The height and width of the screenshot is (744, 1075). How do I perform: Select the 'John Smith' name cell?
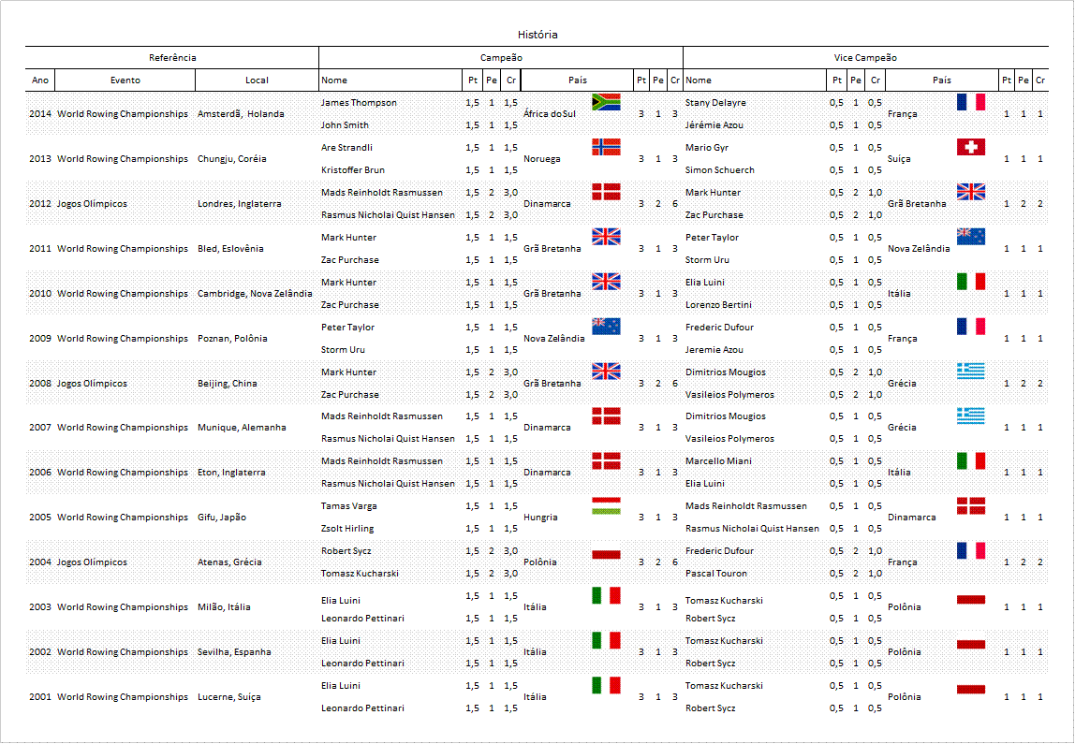(345, 124)
